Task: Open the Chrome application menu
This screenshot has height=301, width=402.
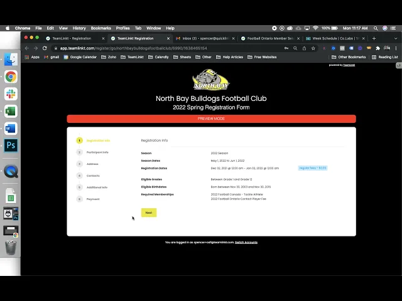Action: (23, 28)
